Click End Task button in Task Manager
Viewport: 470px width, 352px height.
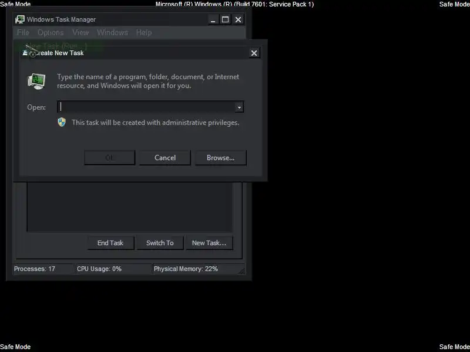110,243
